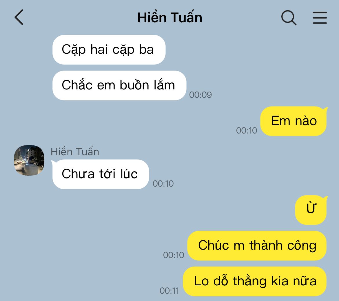Screen dimensions: 339x301
Task: Tap yellow bubble 'Ừ'
Action: (x=311, y=210)
